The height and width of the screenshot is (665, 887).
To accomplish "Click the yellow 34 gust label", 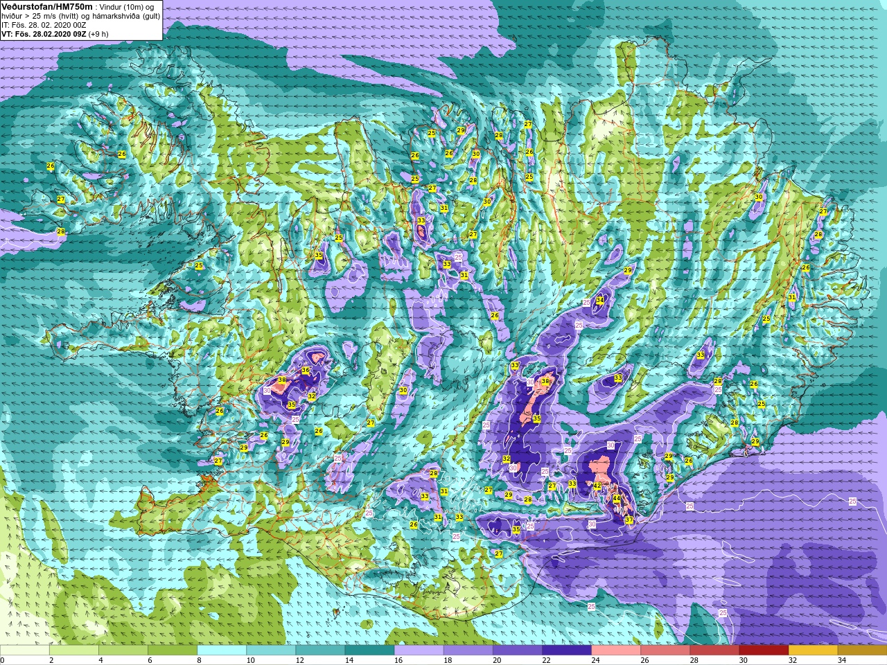I will (600, 300).
